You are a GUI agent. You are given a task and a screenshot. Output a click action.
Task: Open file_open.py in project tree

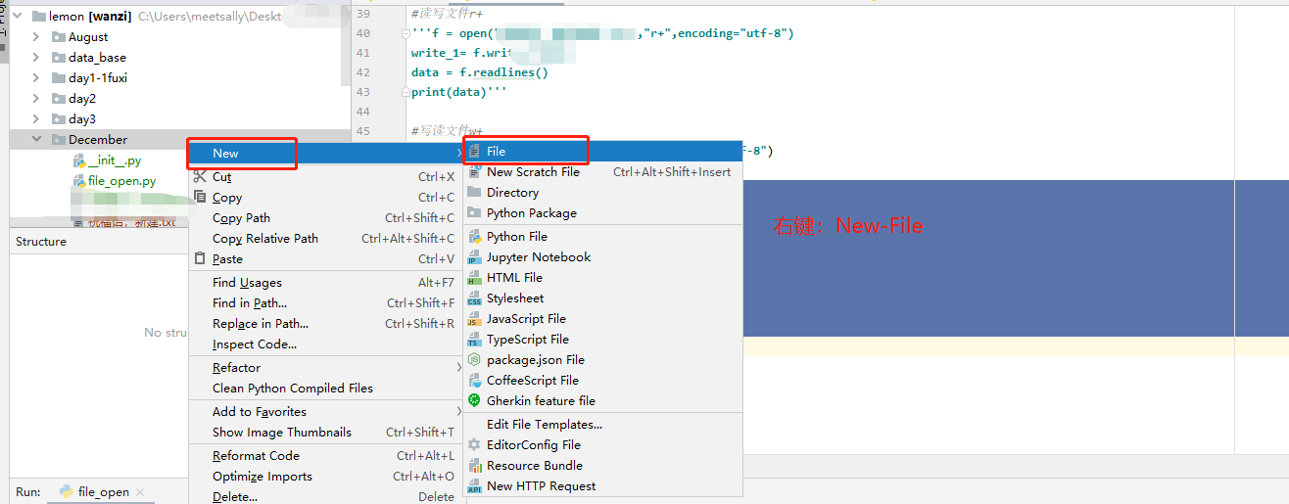[x=121, y=181]
